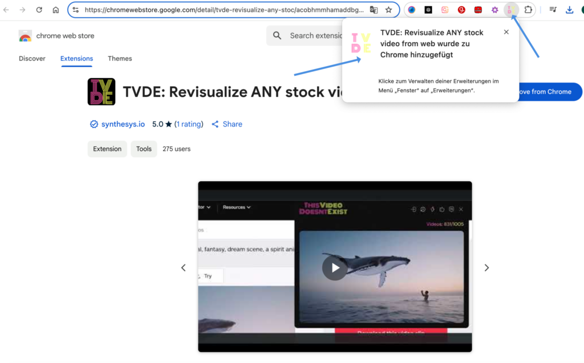The height and width of the screenshot is (363, 584).
Task: Play the whale preview video
Action: 335,268
